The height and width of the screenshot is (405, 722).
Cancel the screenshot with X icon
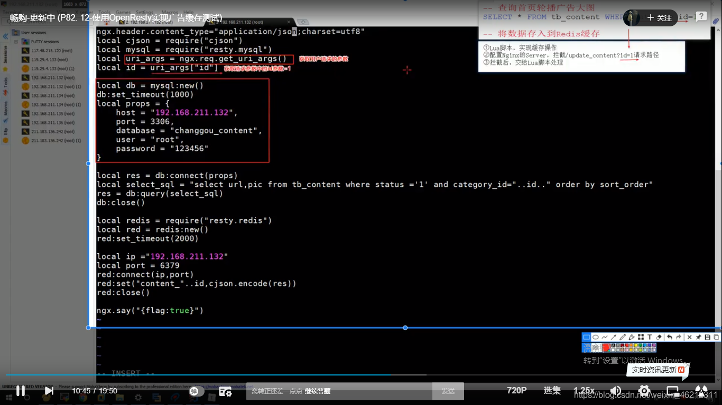(689, 337)
